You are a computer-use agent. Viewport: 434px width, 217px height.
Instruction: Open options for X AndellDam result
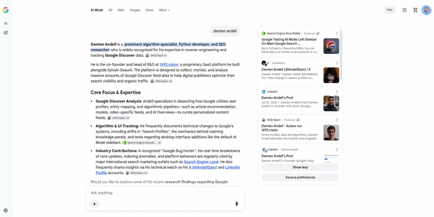click(x=337, y=63)
